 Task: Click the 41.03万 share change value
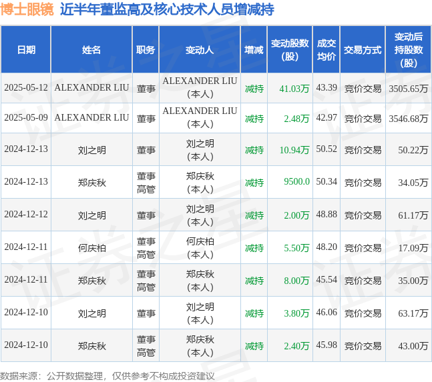294,89
